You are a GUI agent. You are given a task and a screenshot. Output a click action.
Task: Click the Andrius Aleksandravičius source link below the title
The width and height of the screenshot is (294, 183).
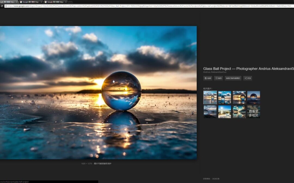pos(215,72)
